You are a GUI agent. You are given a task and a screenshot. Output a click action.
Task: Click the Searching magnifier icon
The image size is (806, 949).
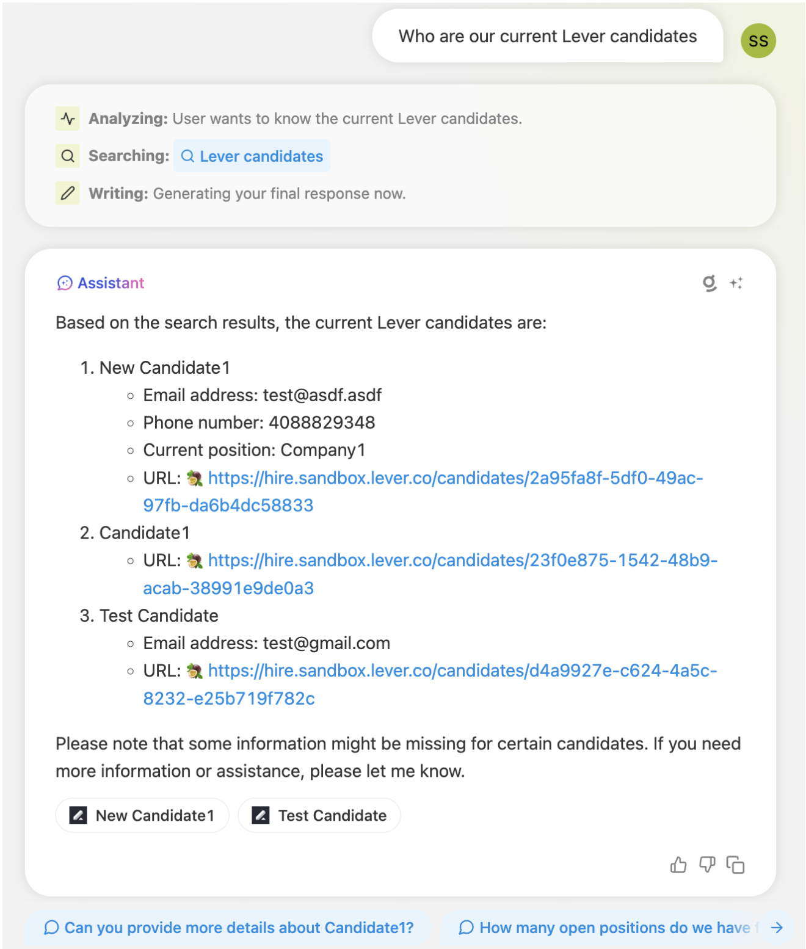(68, 156)
